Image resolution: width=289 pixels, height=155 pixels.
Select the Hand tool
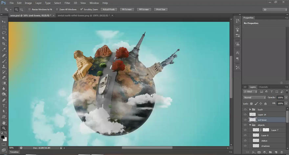coord(4,123)
